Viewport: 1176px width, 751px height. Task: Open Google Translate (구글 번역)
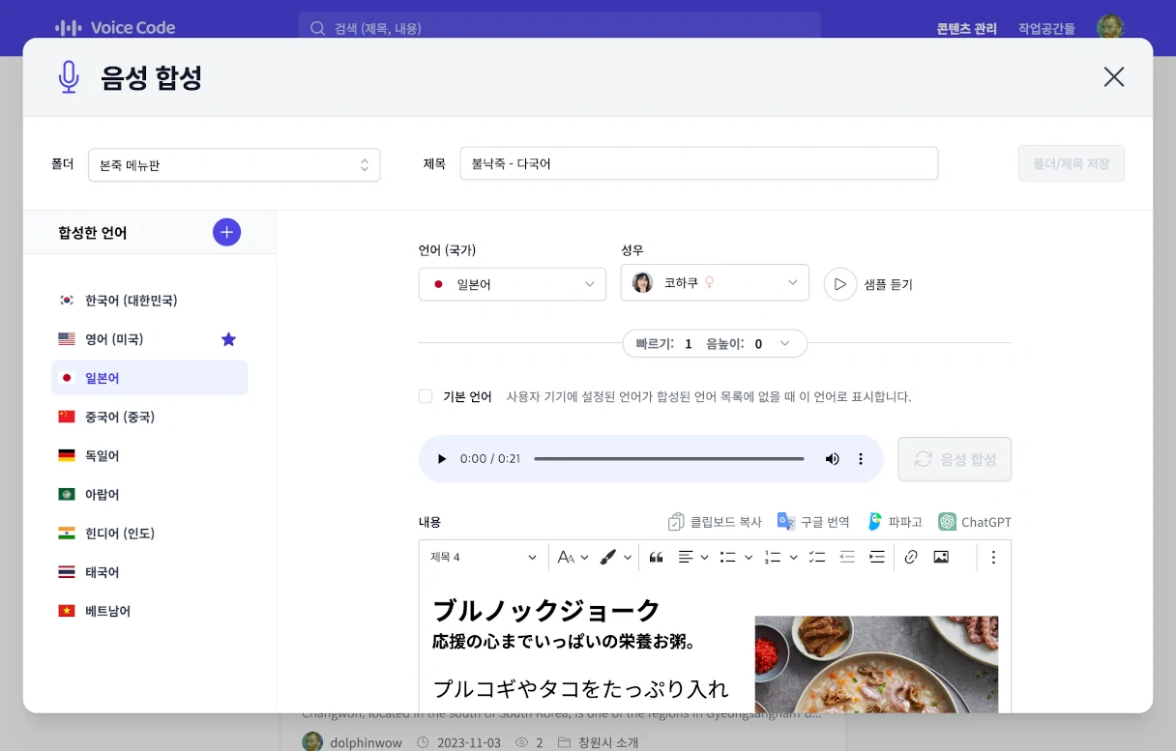(813, 522)
